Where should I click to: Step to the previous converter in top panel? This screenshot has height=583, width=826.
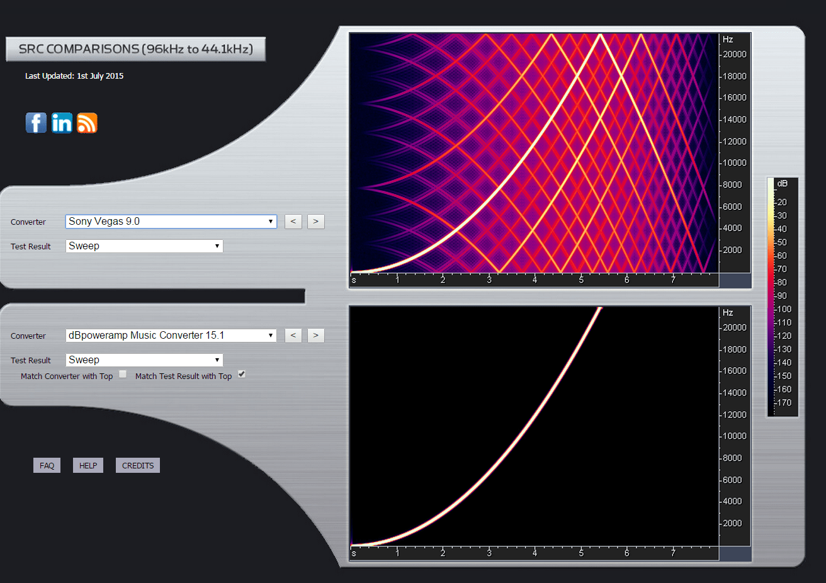coord(293,221)
